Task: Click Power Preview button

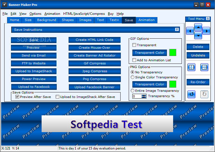Action: pyautogui.click(x=34, y=79)
